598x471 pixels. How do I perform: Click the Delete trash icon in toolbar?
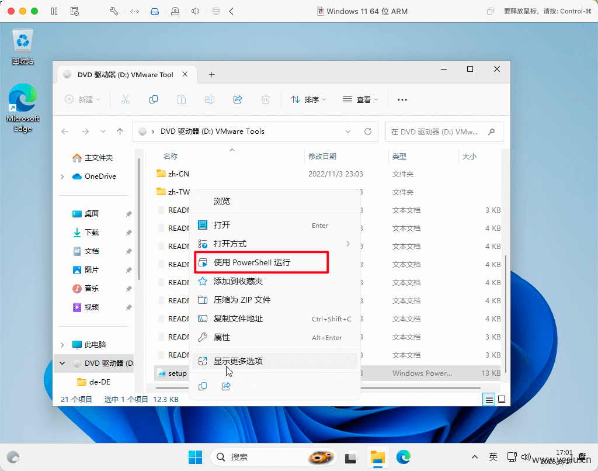(266, 99)
